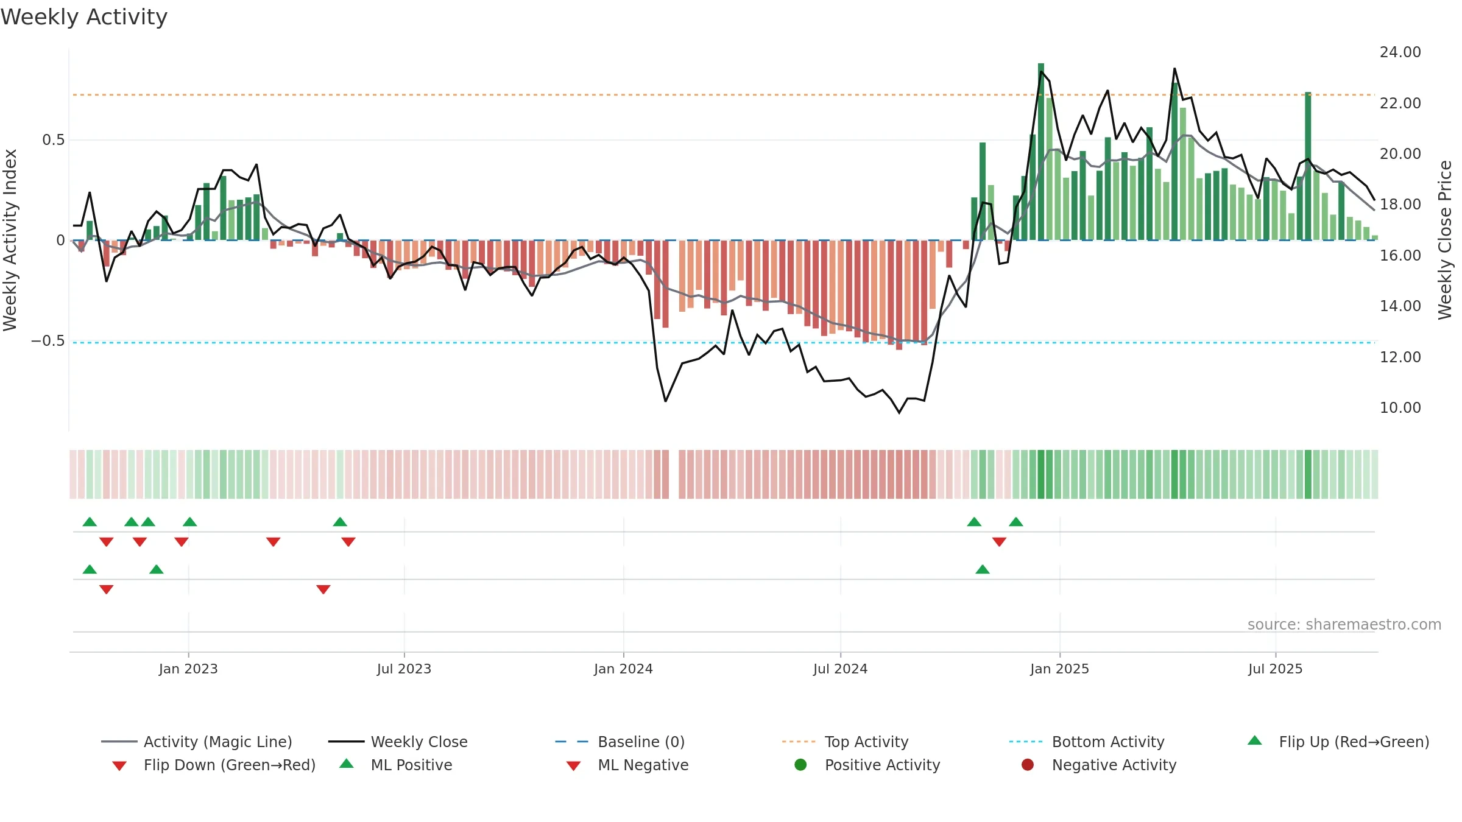Click the Jan 2025 x-axis label
The height and width of the screenshot is (822, 1462).
[x=1059, y=669]
